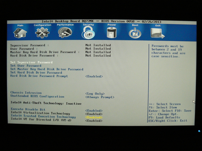Open the Exit floppy disk icon

tap(158, 33)
